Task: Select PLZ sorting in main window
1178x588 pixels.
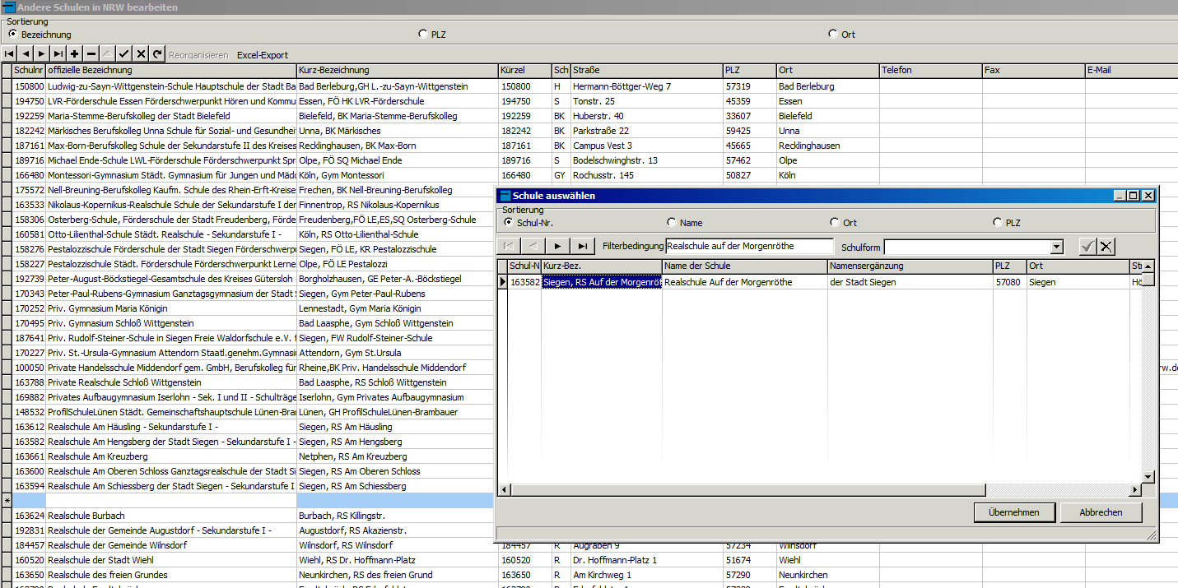Action: pos(423,35)
